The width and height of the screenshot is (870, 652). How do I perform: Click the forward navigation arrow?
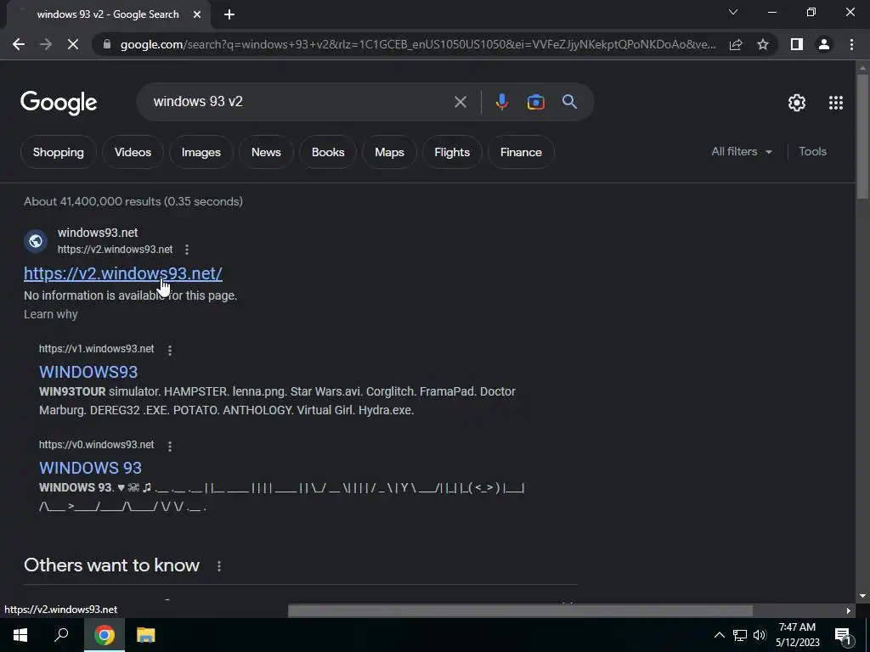46,44
